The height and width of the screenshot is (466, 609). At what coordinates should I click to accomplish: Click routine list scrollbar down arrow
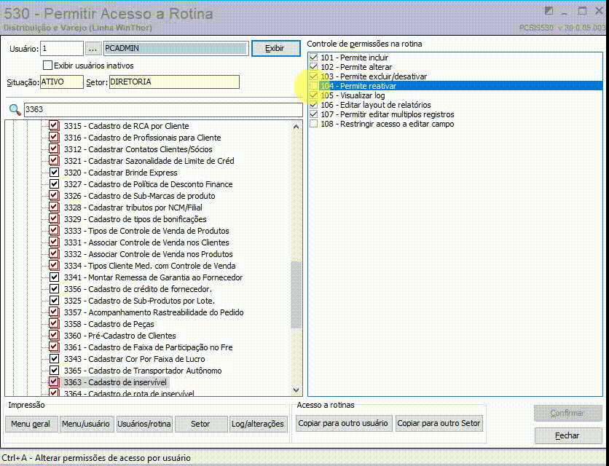[x=296, y=390]
